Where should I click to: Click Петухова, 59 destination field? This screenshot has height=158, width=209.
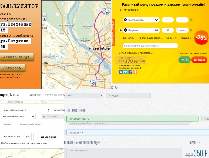point(138,132)
